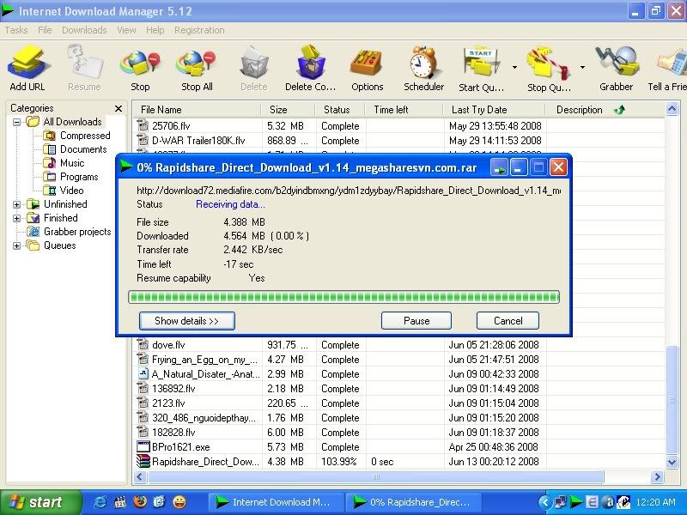Switch to 0% Rapidshare_Direc taskbar button

pyautogui.click(x=413, y=502)
